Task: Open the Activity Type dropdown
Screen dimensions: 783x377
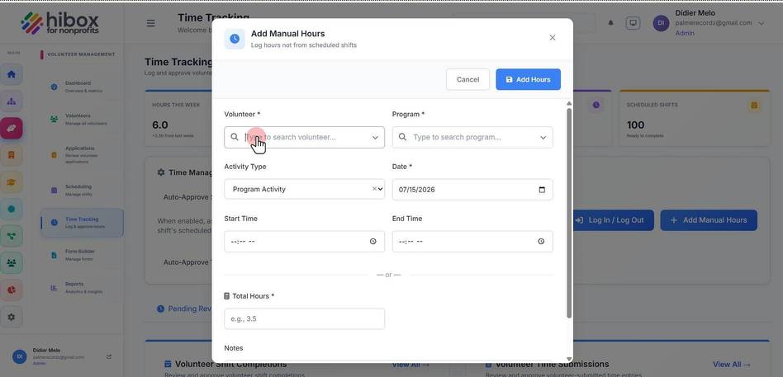Action: point(304,190)
